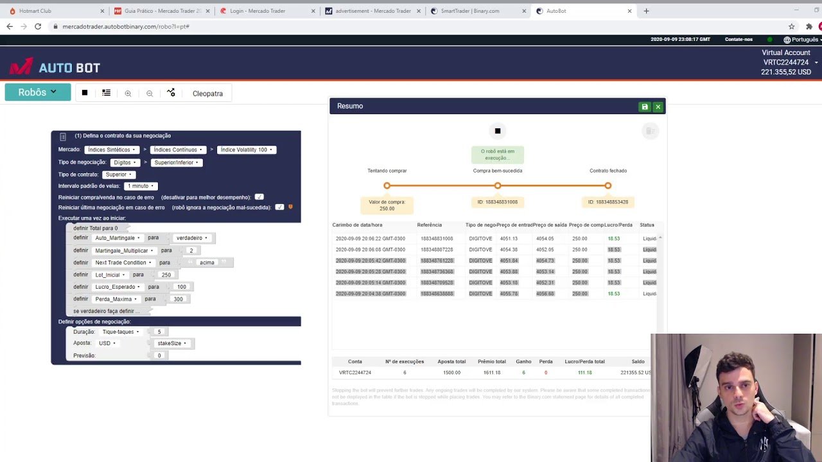Open the Índices Sintéticos market dropdown
Image resolution: width=822 pixels, height=462 pixels.
111,150
